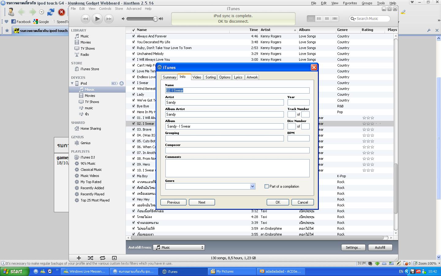Uncheck the 03. Brave song

(134, 129)
